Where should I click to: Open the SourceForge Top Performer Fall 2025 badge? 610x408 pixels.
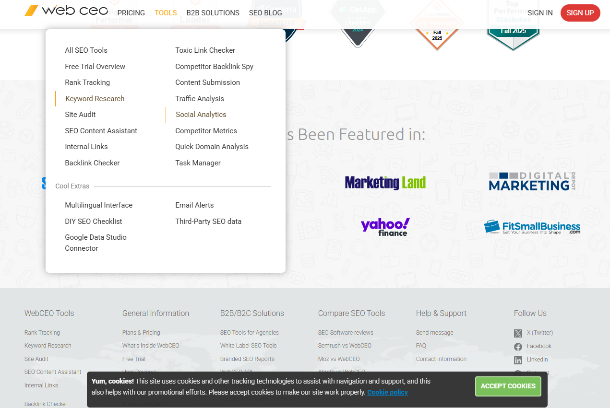click(x=436, y=24)
